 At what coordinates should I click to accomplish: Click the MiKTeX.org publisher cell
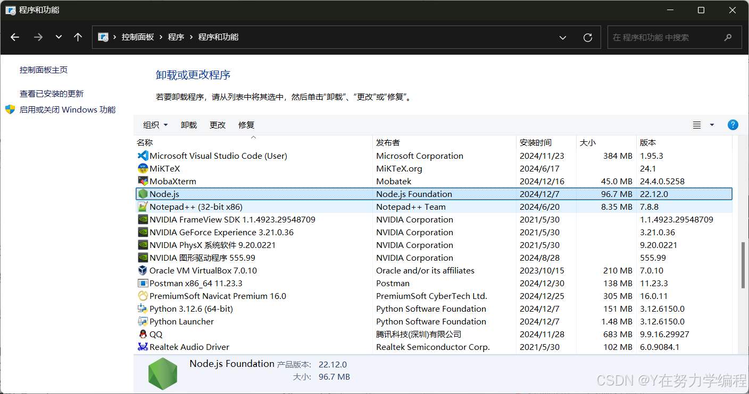point(399,168)
